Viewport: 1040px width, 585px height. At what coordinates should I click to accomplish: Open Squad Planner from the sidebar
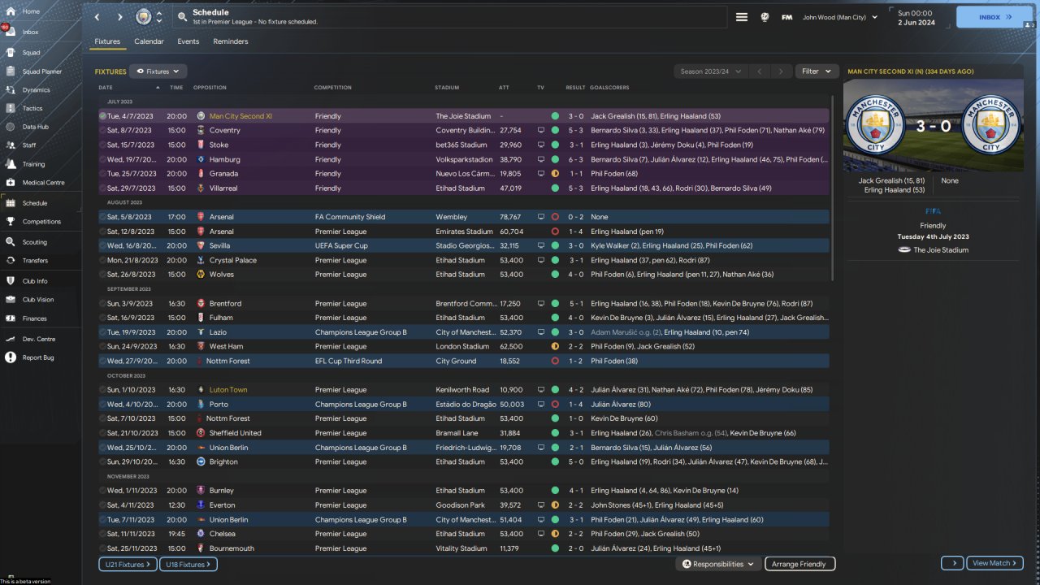(x=42, y=71)
